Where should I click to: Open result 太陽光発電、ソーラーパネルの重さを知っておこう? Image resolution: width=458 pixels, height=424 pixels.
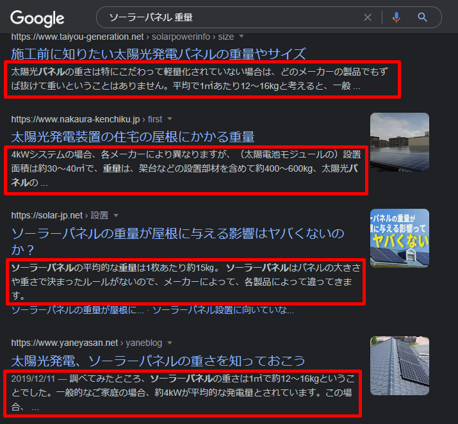click(x=158, y=361)
